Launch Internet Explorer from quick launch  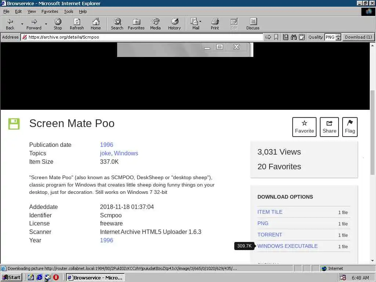click(x=39, y=278)
